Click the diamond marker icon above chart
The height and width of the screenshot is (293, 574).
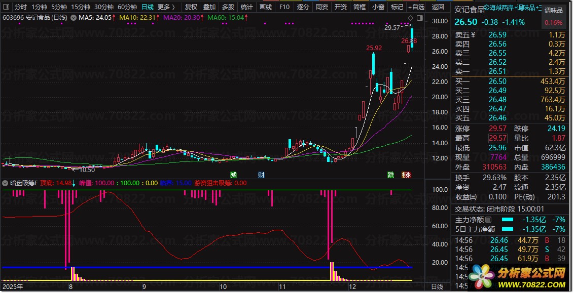click(x=409, y=19)
